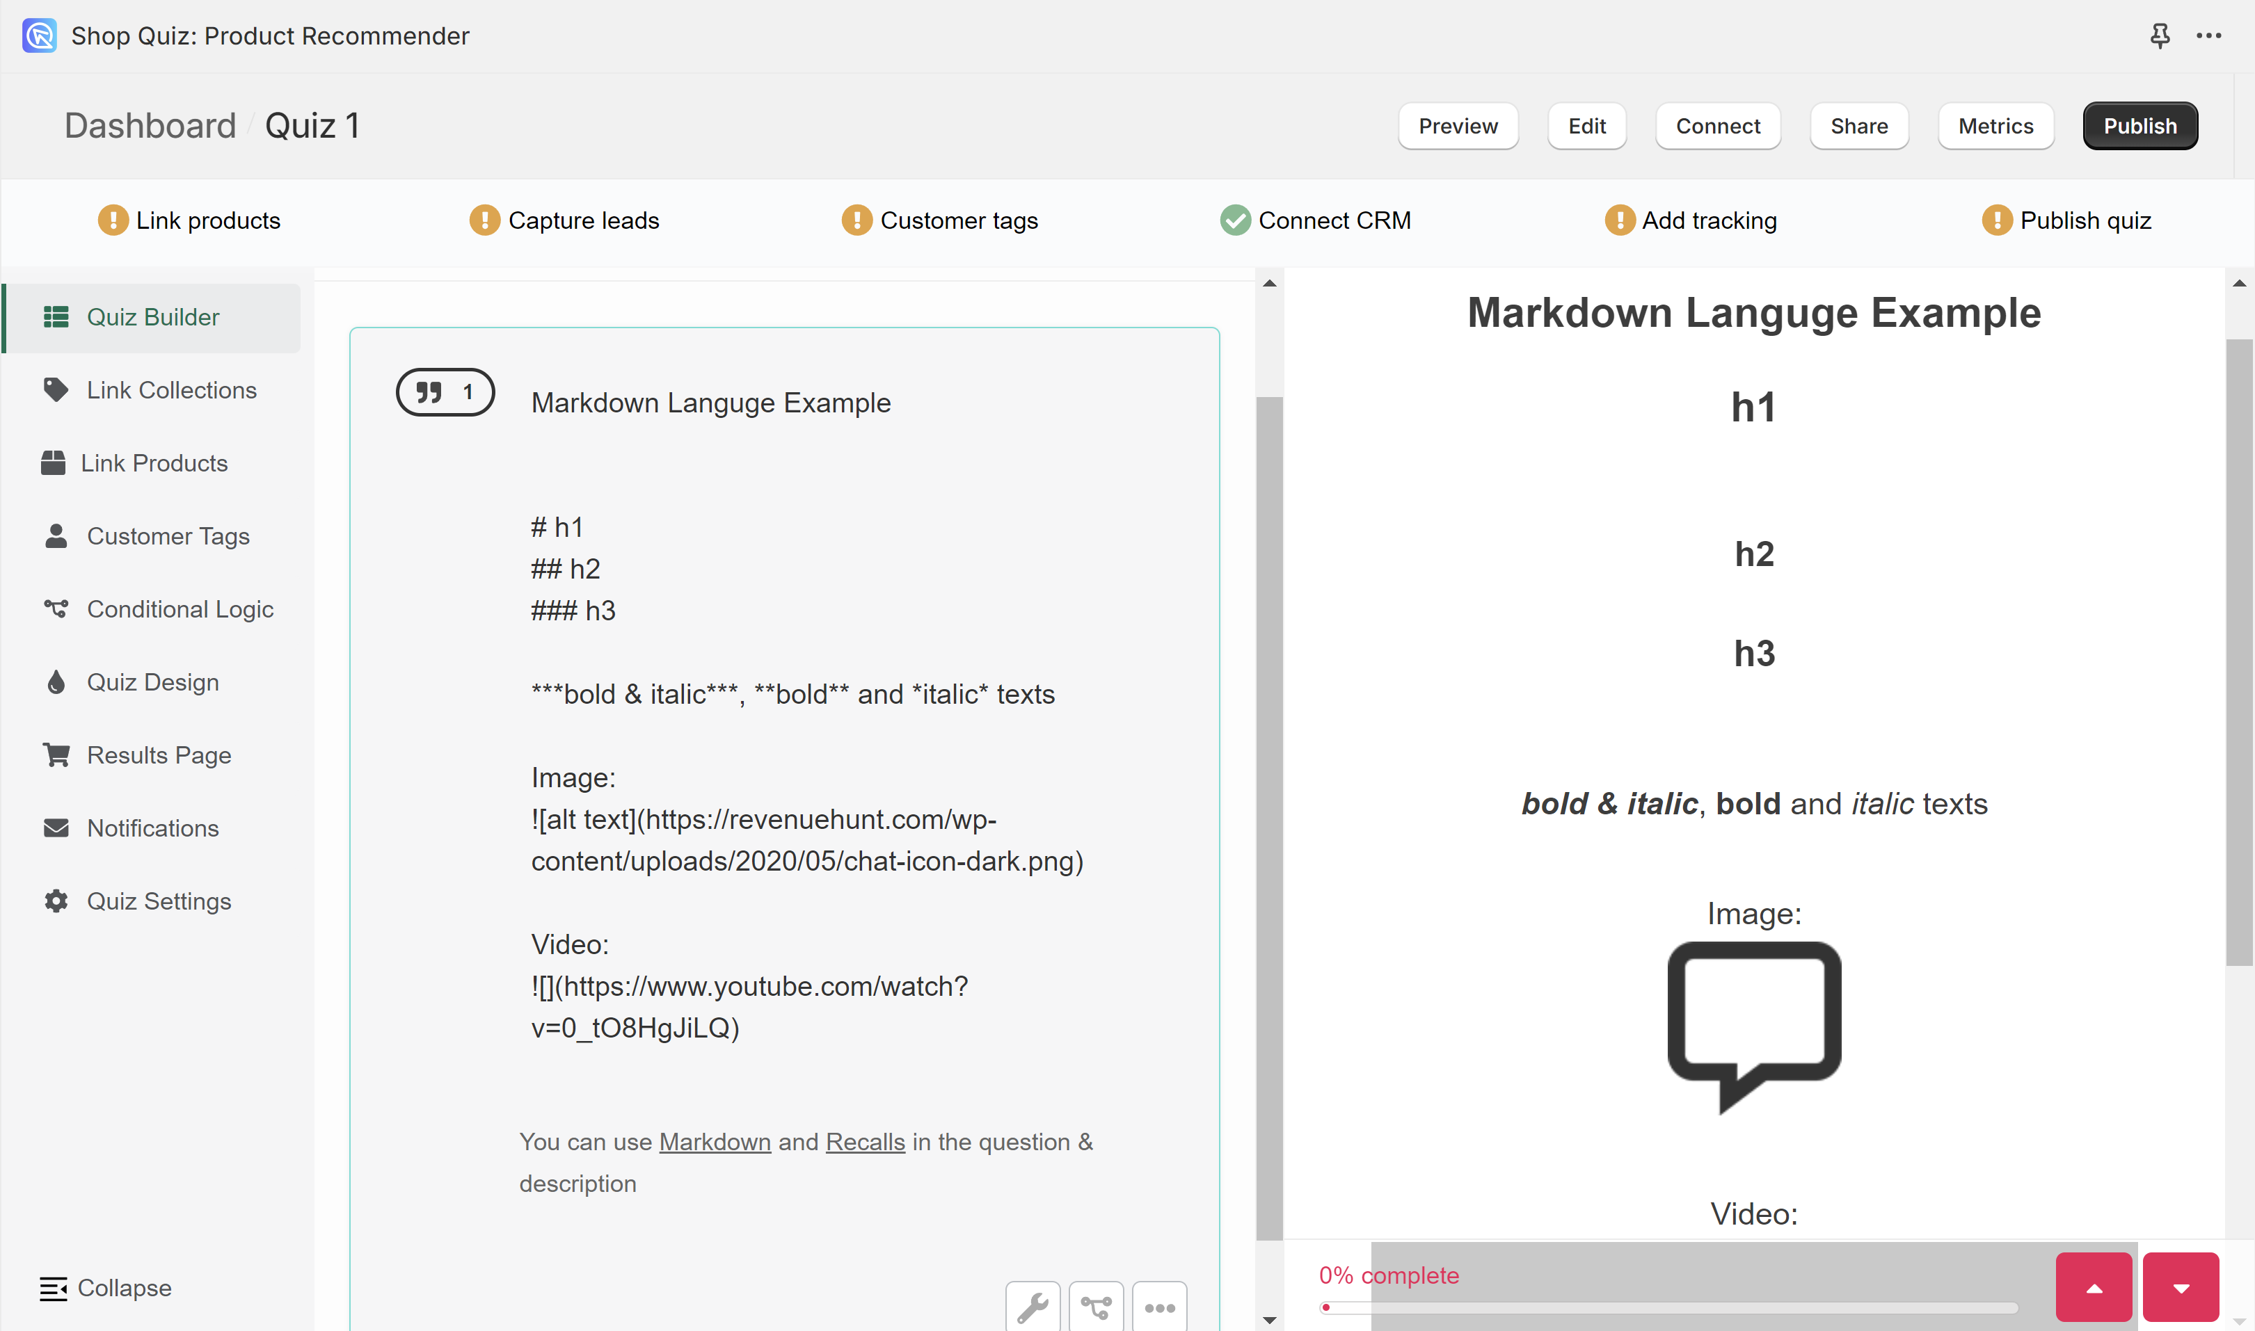Click the 0% complete progress bar

1668,1307
